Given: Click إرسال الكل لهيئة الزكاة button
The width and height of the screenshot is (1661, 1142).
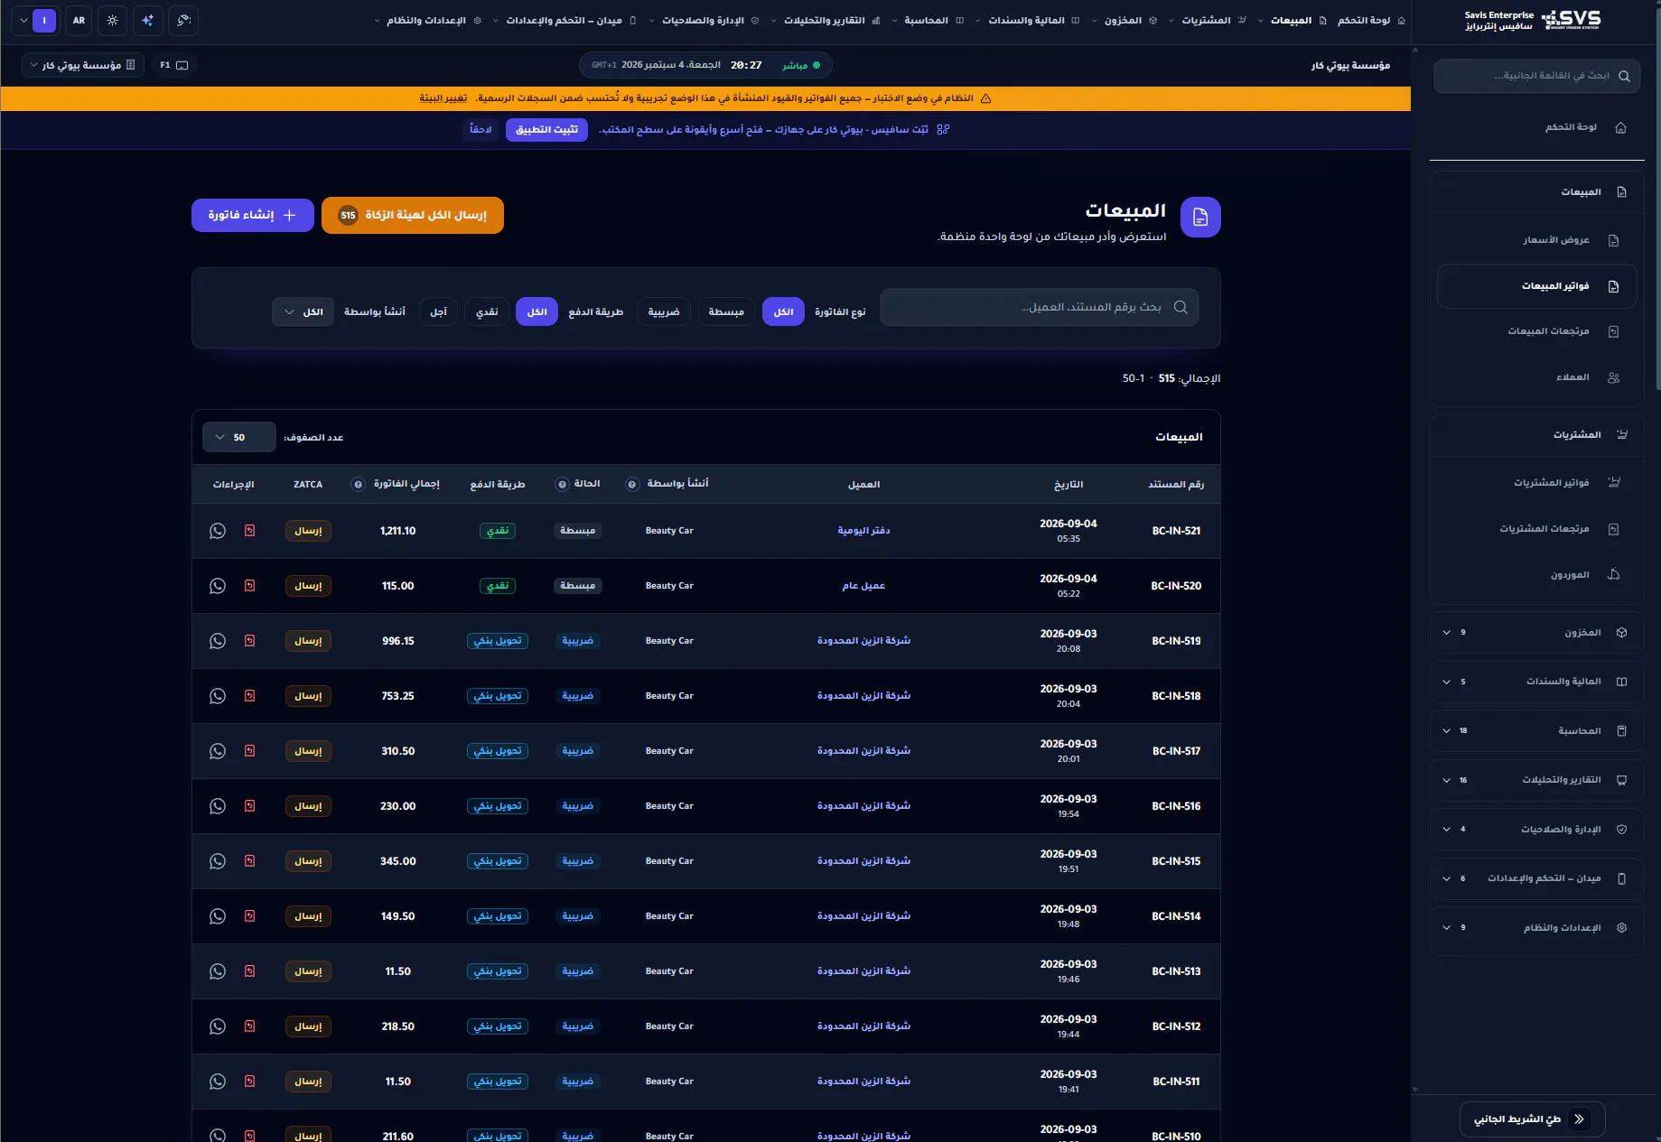Looking at the screenshot, I should (x=413, y=215).
